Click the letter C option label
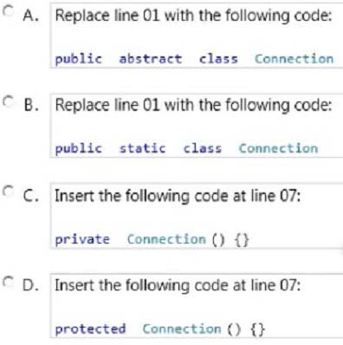 click(31, 196)
